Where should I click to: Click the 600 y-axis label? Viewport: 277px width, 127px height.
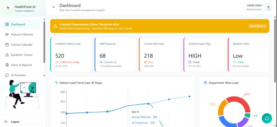[x=63, y=92]
